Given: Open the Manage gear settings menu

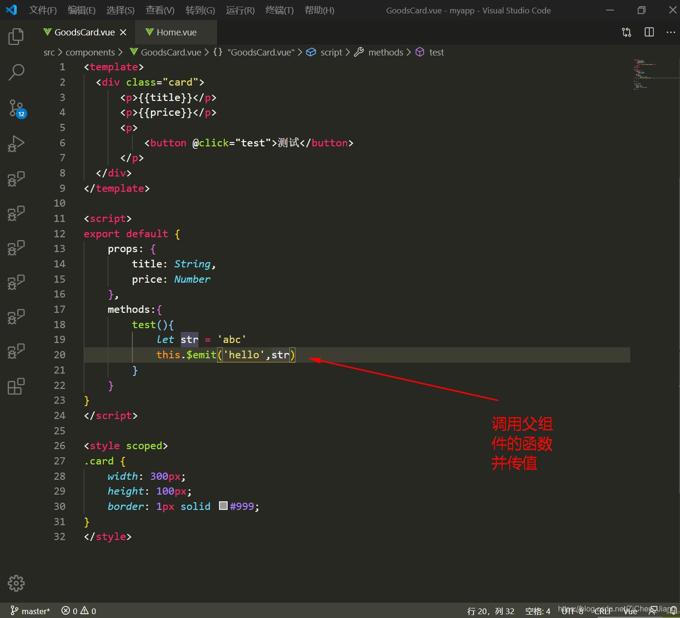Looking at the screenshot, I should [x=16, y=583].
